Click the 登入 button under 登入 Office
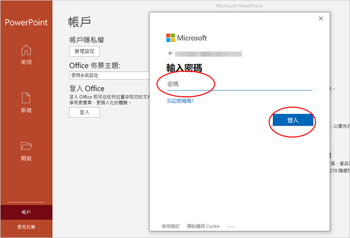Viewport: 350px width, 238px height. 84,112
